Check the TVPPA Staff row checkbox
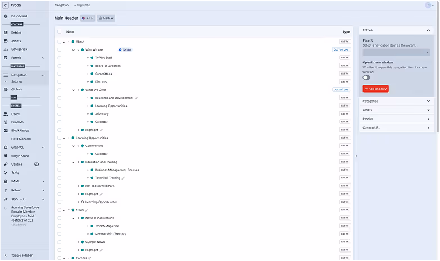Screen dimensions: 440x261 (59, 58)
